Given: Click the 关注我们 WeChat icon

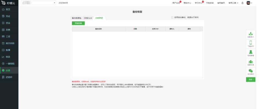Looking at the screenshot, I should point(251,71).
